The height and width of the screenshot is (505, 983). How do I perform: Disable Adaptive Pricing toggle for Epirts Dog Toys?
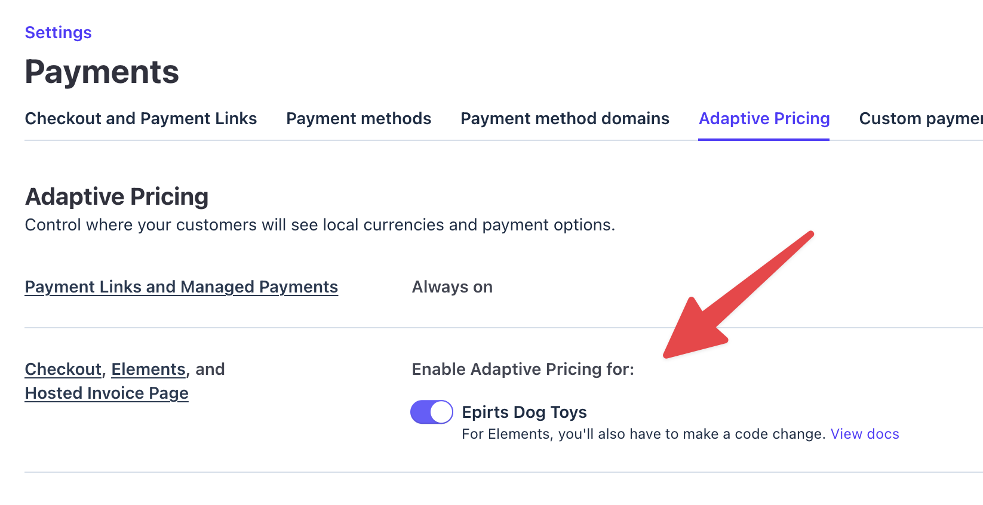pos(431,412)
